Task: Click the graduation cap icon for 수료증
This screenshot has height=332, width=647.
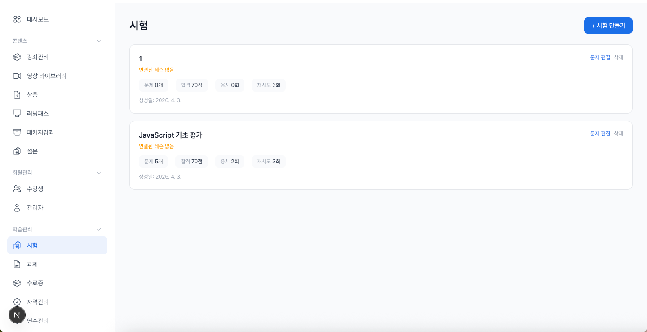Action: pyautogui.click(x=17, y=283)
